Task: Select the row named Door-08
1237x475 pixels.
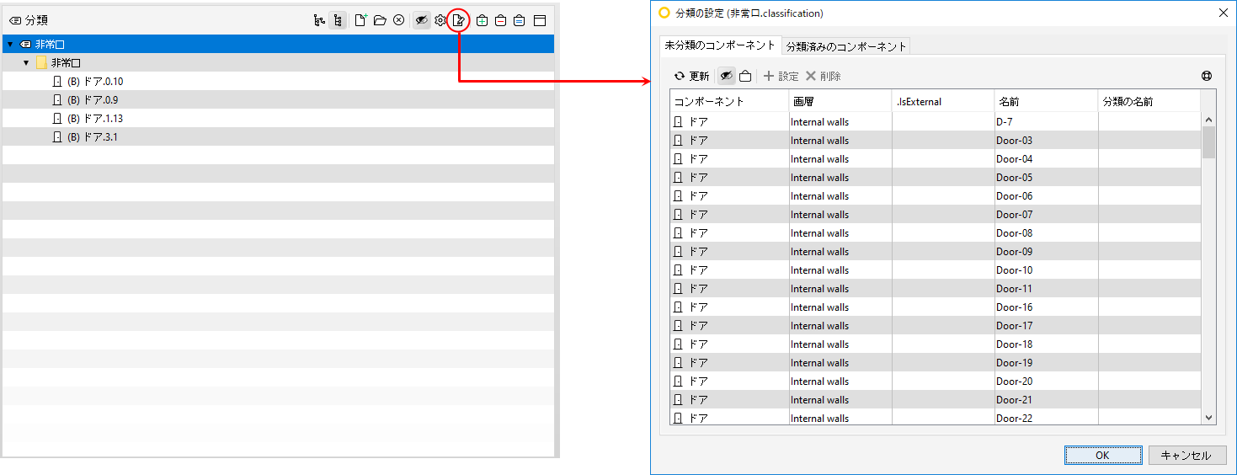Action: 936,233
